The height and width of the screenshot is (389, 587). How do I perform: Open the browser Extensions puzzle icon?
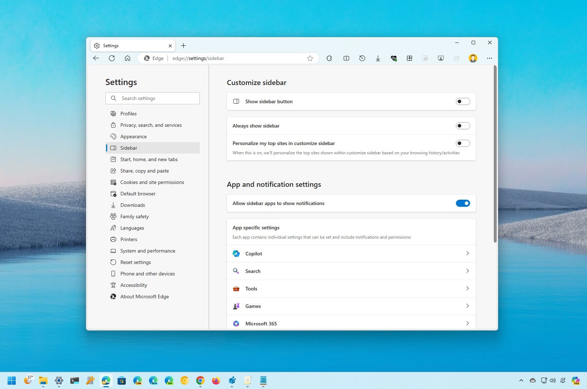point(329,58)
